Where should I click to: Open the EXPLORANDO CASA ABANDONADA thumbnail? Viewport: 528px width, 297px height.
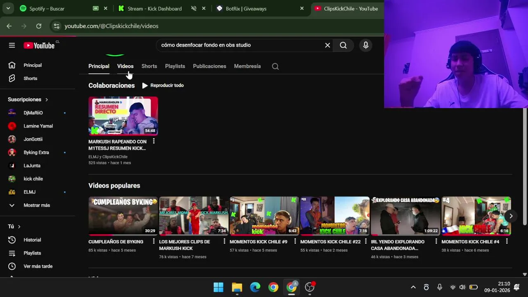[405, 216]
